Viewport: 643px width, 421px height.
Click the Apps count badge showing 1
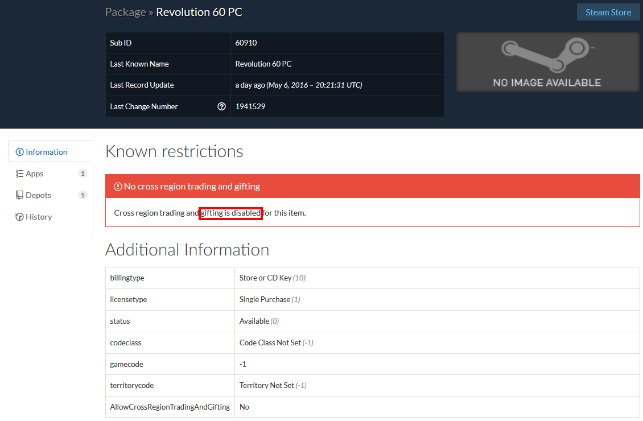[83, 174]
